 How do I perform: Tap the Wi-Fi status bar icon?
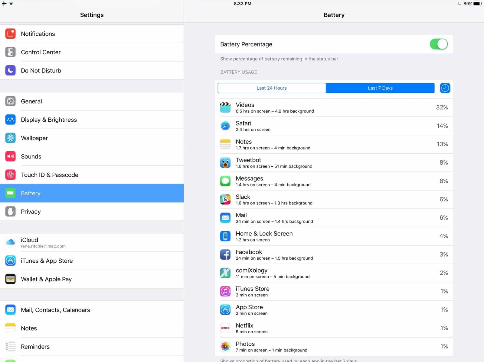point(11,4)
